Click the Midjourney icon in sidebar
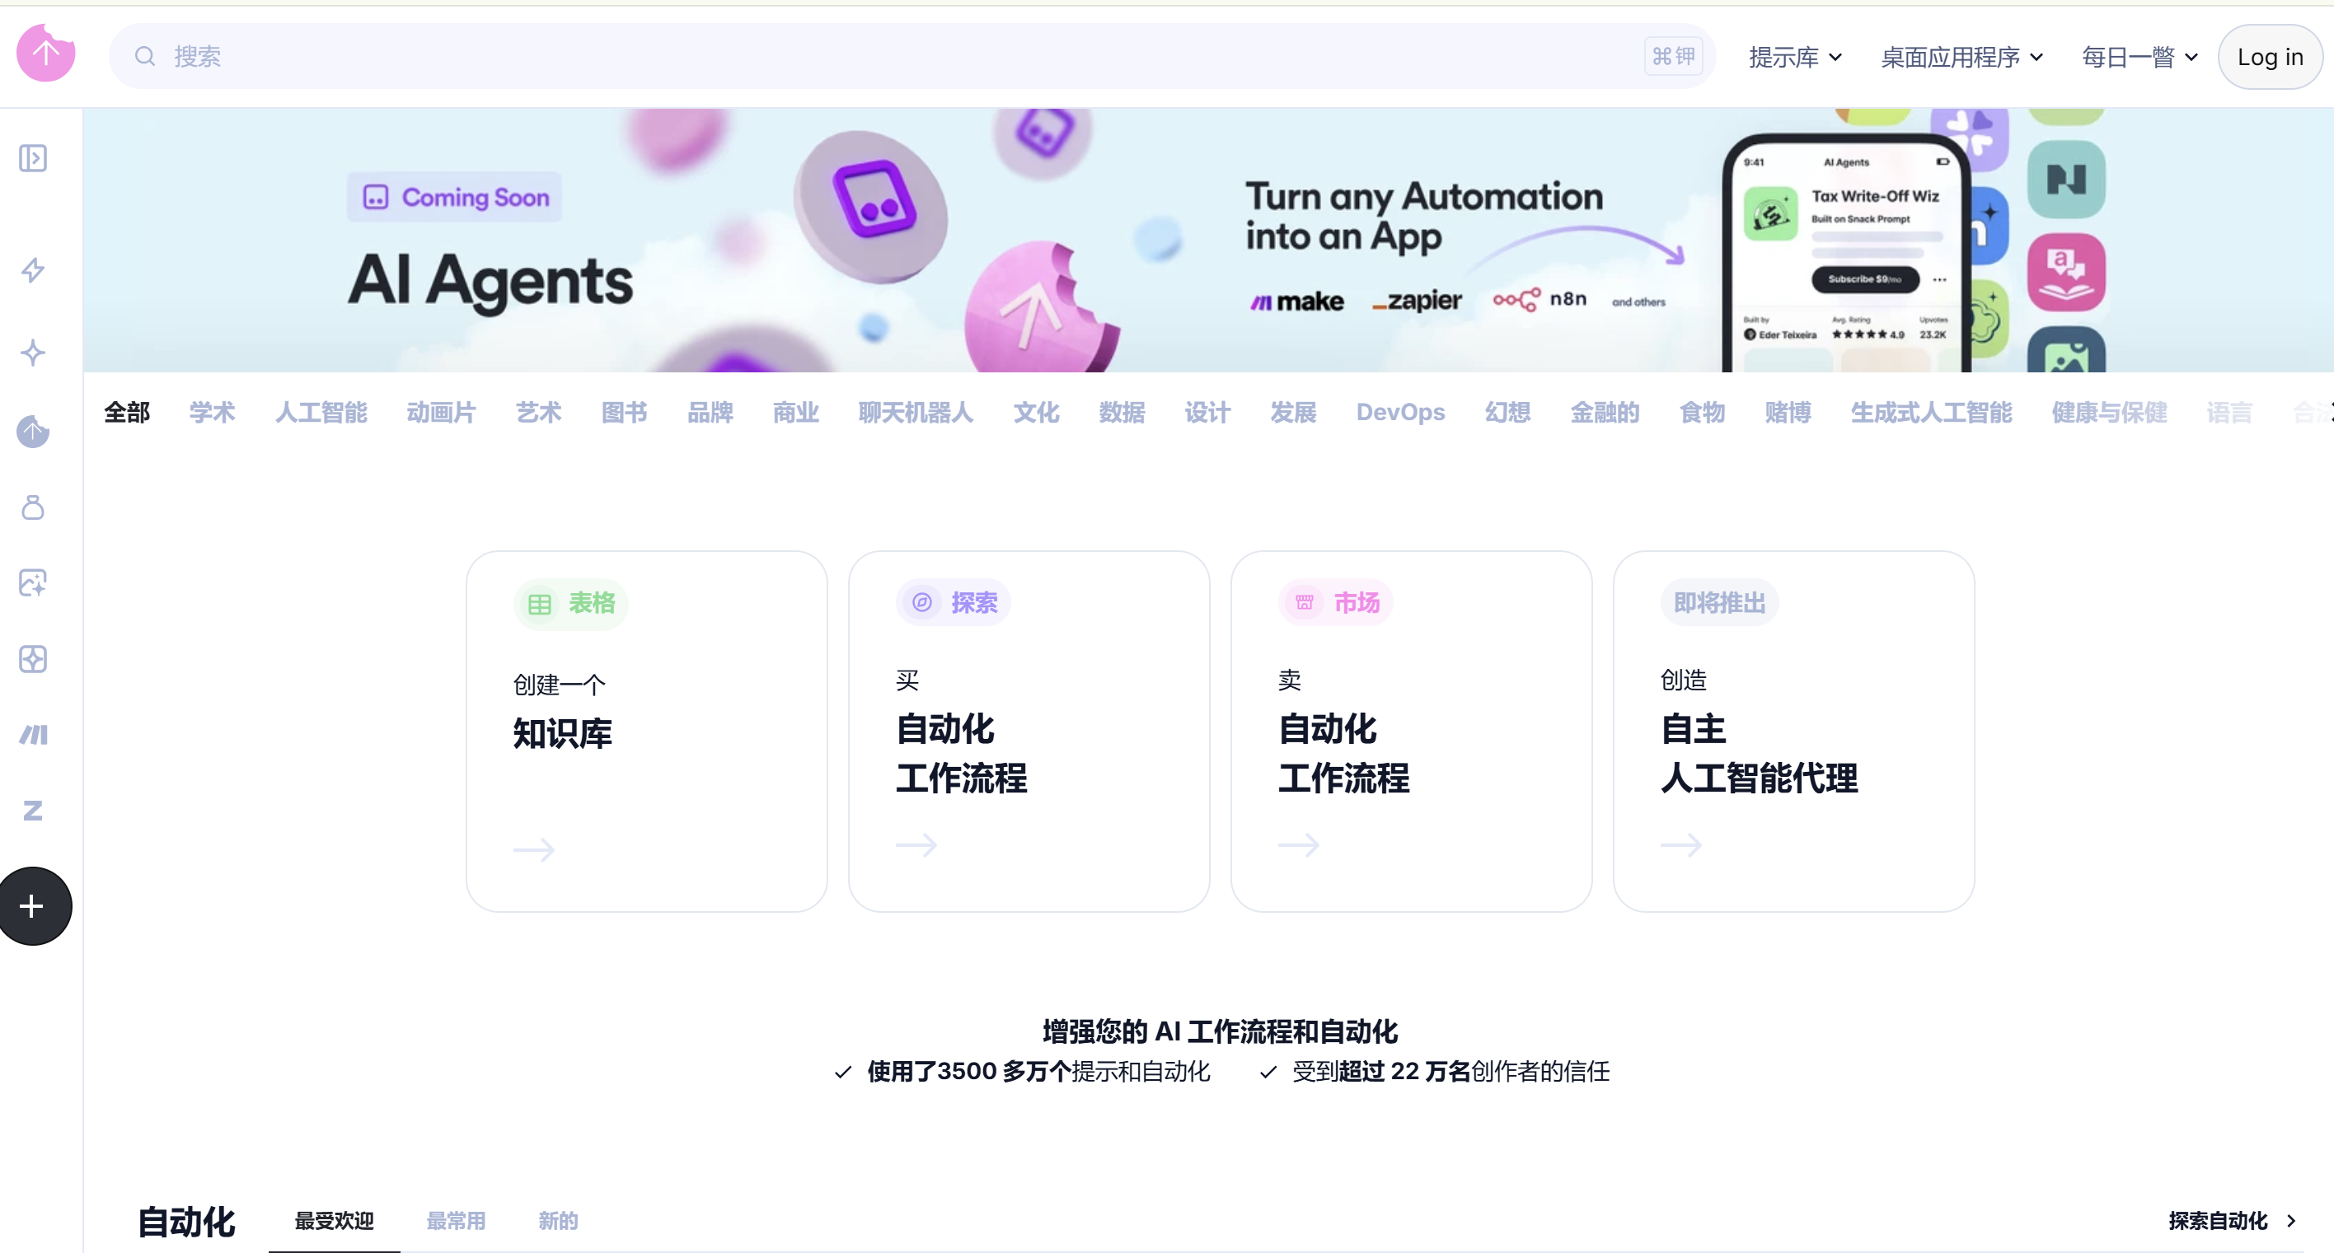 point(33,734)
